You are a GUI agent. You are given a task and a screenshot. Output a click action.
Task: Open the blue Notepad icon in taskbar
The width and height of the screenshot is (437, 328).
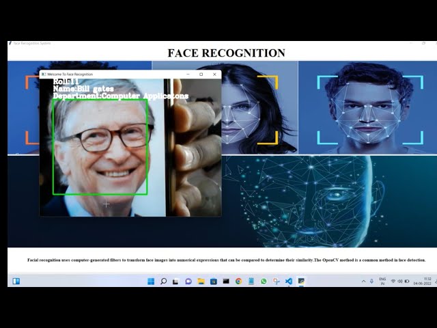click(251, 281)
